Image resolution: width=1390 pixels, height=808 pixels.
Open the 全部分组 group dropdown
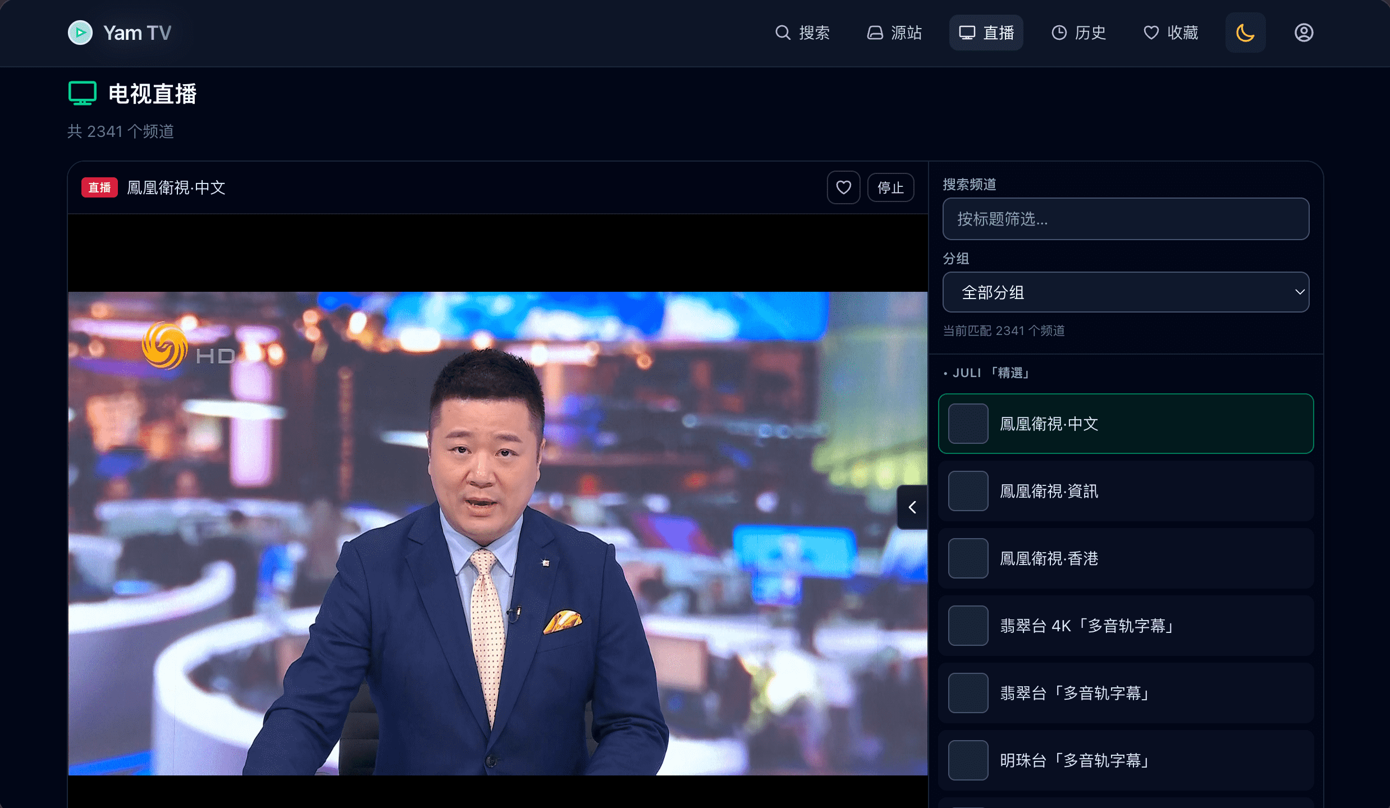pos(1126,292)
